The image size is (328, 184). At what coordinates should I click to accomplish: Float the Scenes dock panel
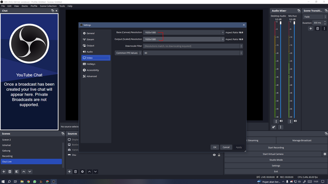63,134
